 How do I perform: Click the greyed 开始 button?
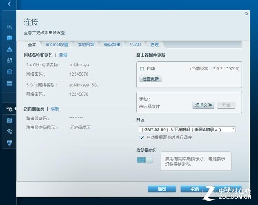pyautogui.click(x=226, y=105)
